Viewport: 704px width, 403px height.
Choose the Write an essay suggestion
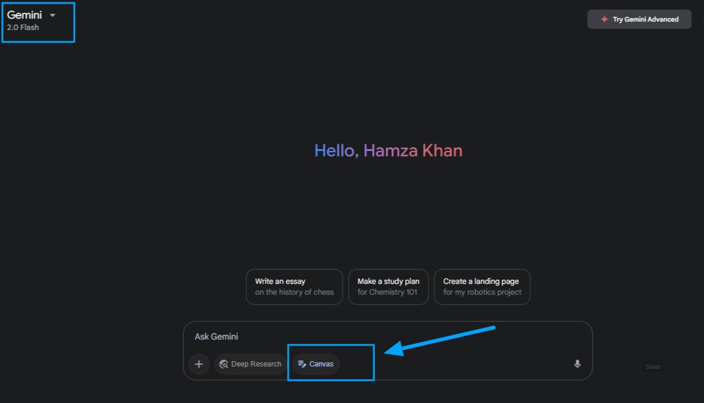click(x=295, y=287)
